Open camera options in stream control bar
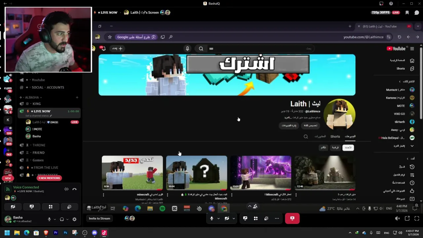The image size is (423, 238). [234, 218]
